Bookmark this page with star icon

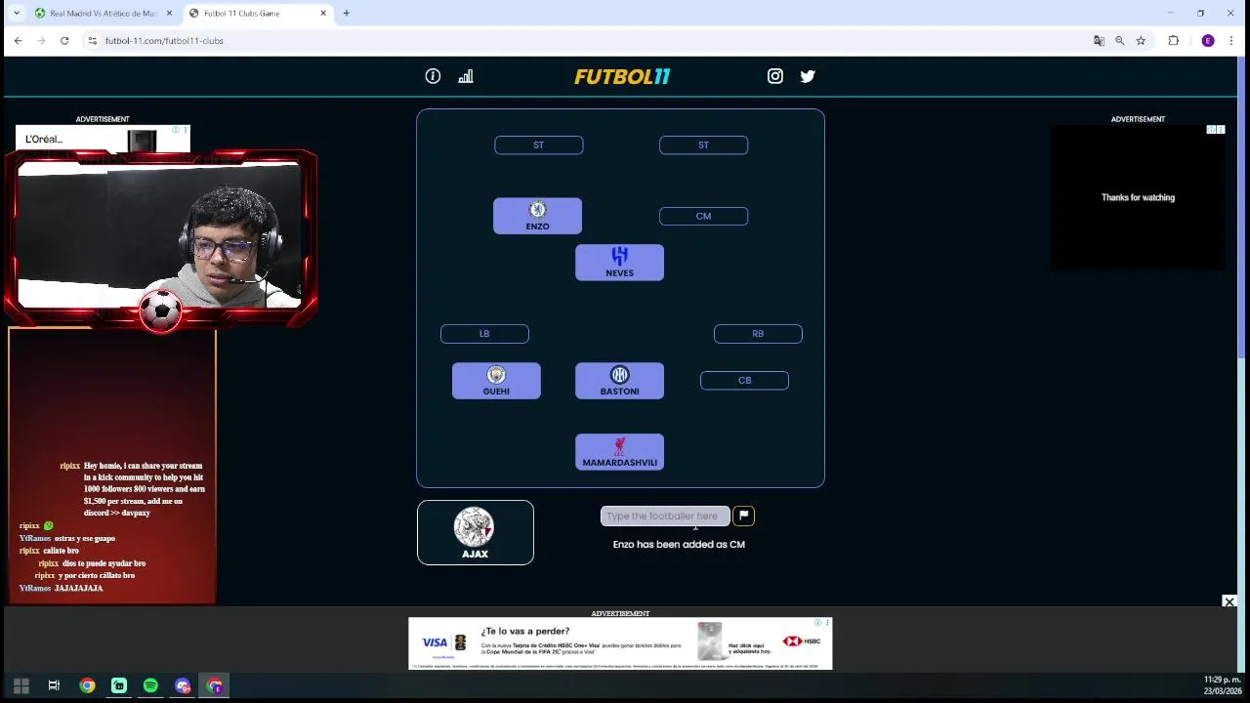pos(1141,40)
